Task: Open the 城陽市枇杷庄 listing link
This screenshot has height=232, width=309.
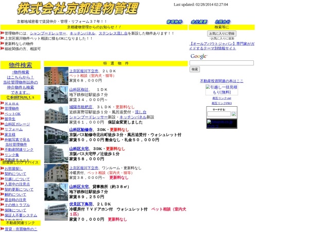Action: coord(81,107)
